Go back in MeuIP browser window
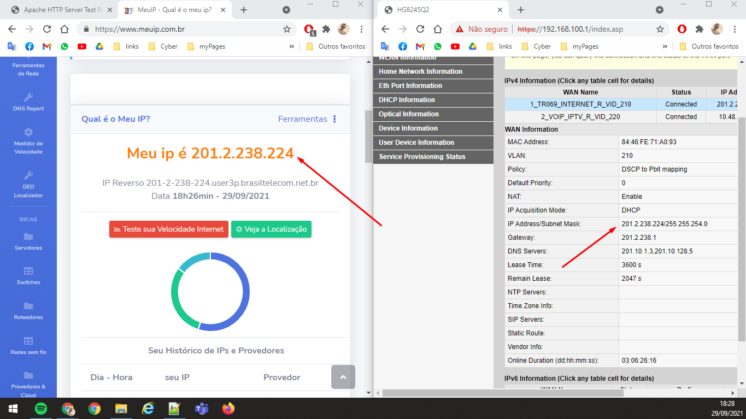The image size is (746, 419). tap(12, 29)
